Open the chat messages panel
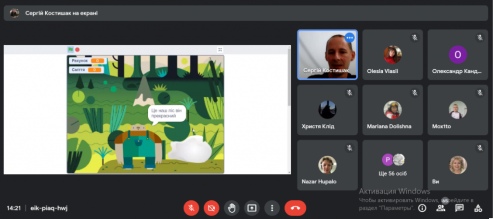 (x=459, y=208)
